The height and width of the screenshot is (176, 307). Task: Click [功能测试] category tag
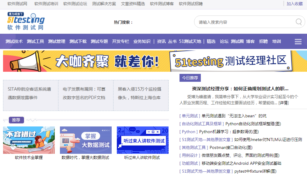190,163
